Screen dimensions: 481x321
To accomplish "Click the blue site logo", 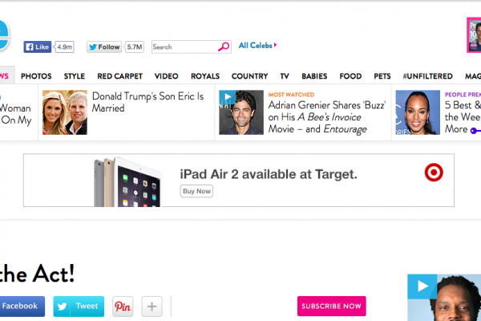I will (x=4, y=35).
